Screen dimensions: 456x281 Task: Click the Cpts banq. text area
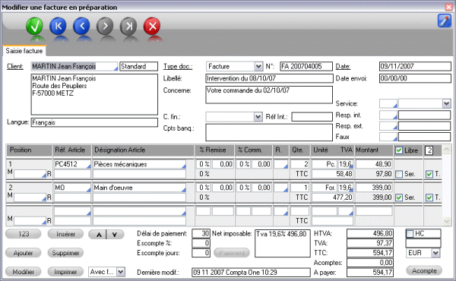click(269, 132)
